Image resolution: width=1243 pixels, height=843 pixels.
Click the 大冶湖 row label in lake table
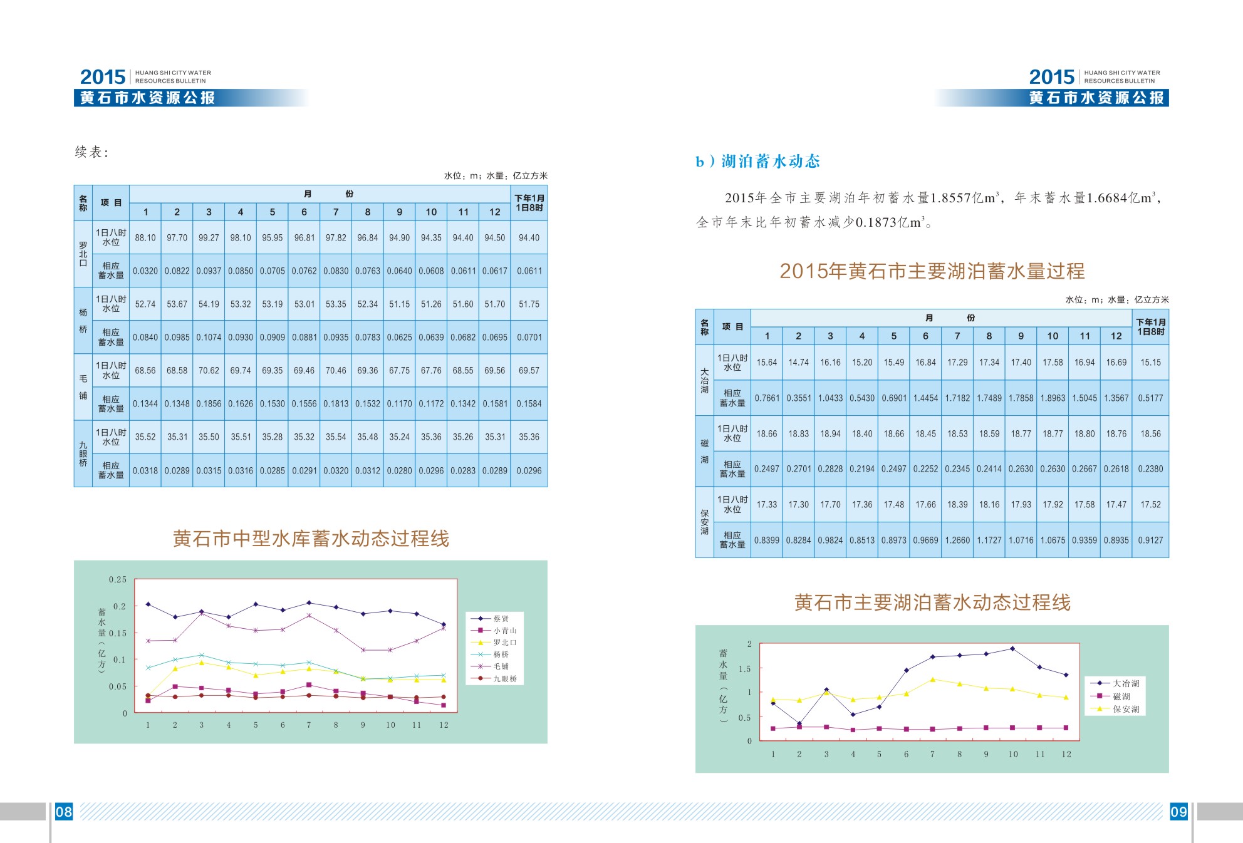(704, 380)
